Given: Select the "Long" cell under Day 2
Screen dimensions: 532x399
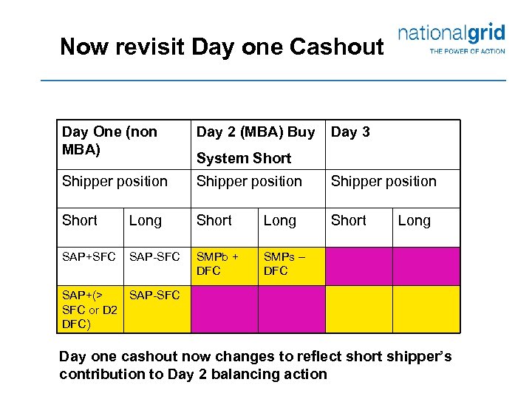Looking at the screenshot, I should (279, 220).
